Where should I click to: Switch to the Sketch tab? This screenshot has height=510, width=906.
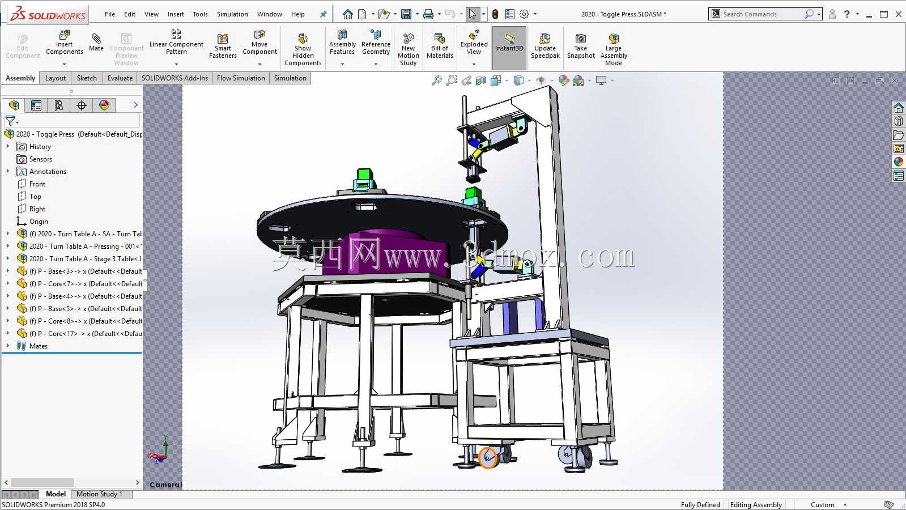point(87,78)
